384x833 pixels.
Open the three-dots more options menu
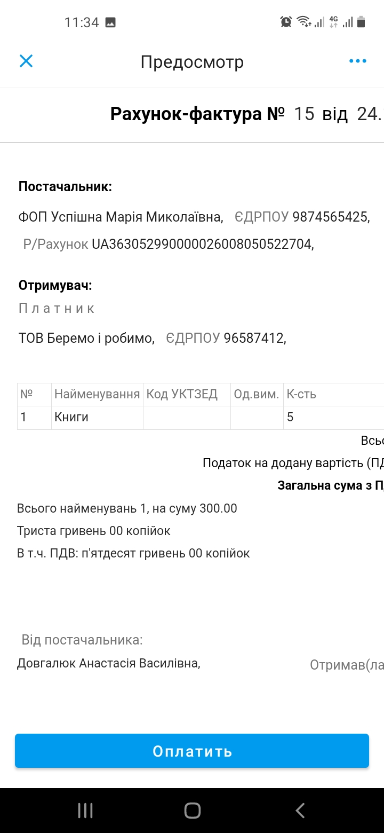(x=357, y=61)
